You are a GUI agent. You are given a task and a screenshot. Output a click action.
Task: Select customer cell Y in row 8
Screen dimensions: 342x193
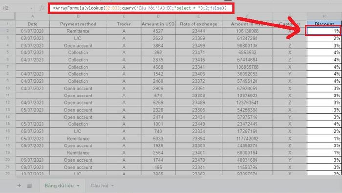tap(290, 74)
